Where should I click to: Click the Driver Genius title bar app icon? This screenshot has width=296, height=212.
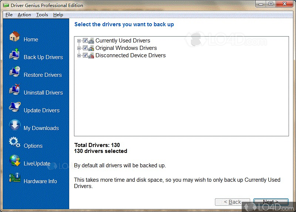click(6, 6)
